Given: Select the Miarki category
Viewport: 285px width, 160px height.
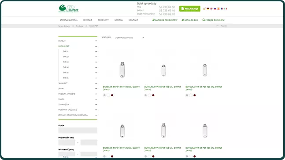Looking at the screenshot, I should tap(61, 99).
